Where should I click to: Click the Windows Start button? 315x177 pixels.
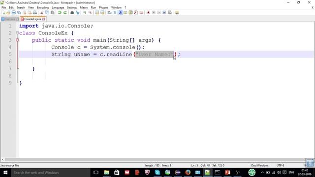click(x=5, y=173)
